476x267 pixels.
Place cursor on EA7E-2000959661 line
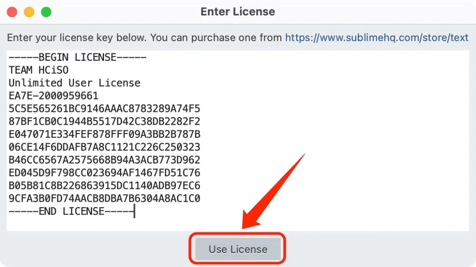pos(53,96)
